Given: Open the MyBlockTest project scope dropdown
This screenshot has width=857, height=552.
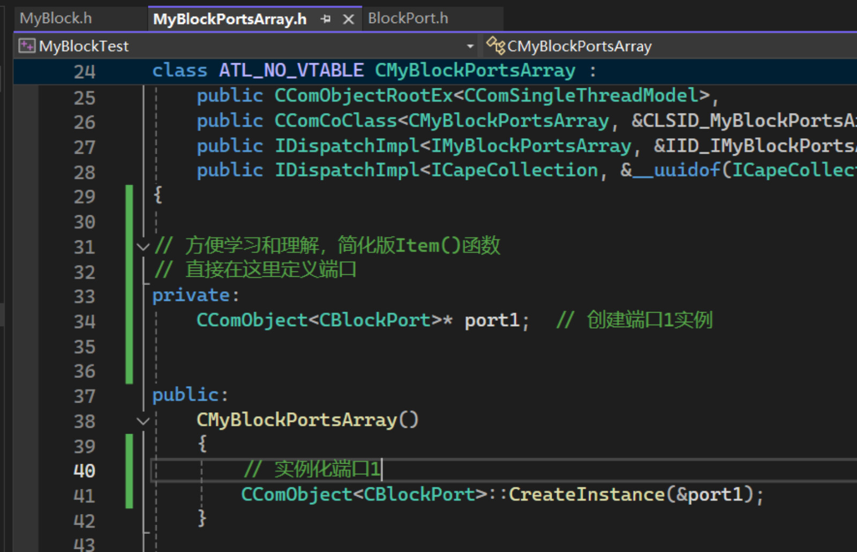Looking at the screenshot, I should pyautogui.click(x=470, y=47).
